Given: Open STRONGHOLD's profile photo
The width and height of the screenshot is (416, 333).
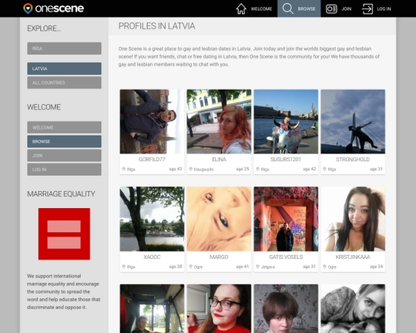Looking at the screenshot, I should click(353, 122).
